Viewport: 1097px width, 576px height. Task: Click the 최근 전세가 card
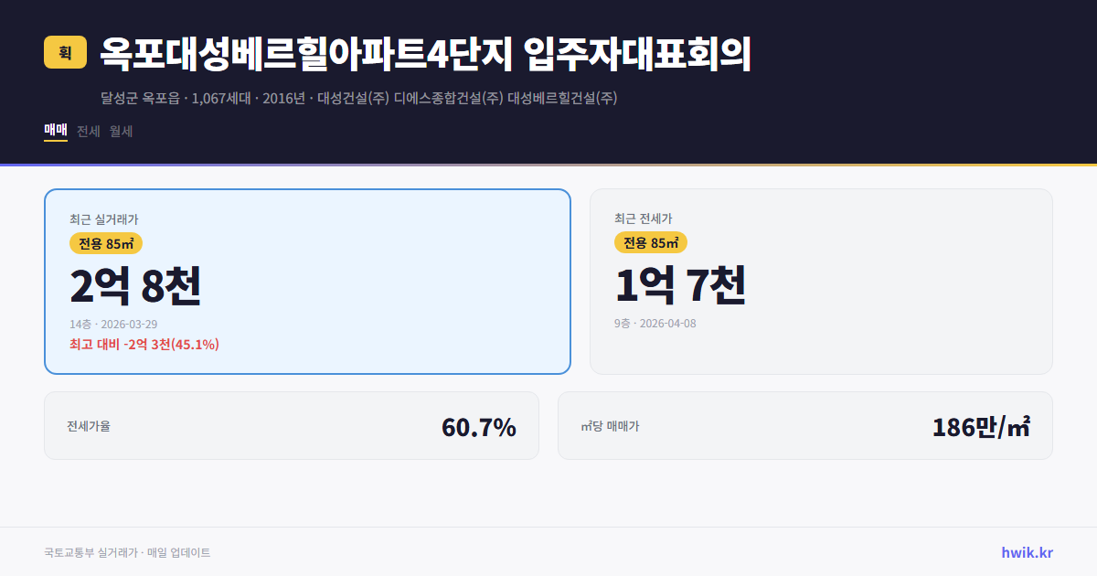point(821,281)
